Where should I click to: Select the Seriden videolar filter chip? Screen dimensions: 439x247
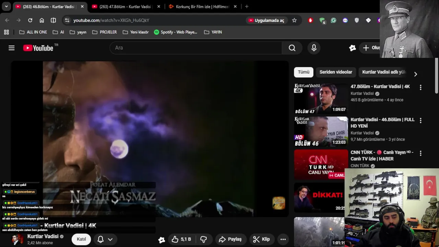click(336, 72)
